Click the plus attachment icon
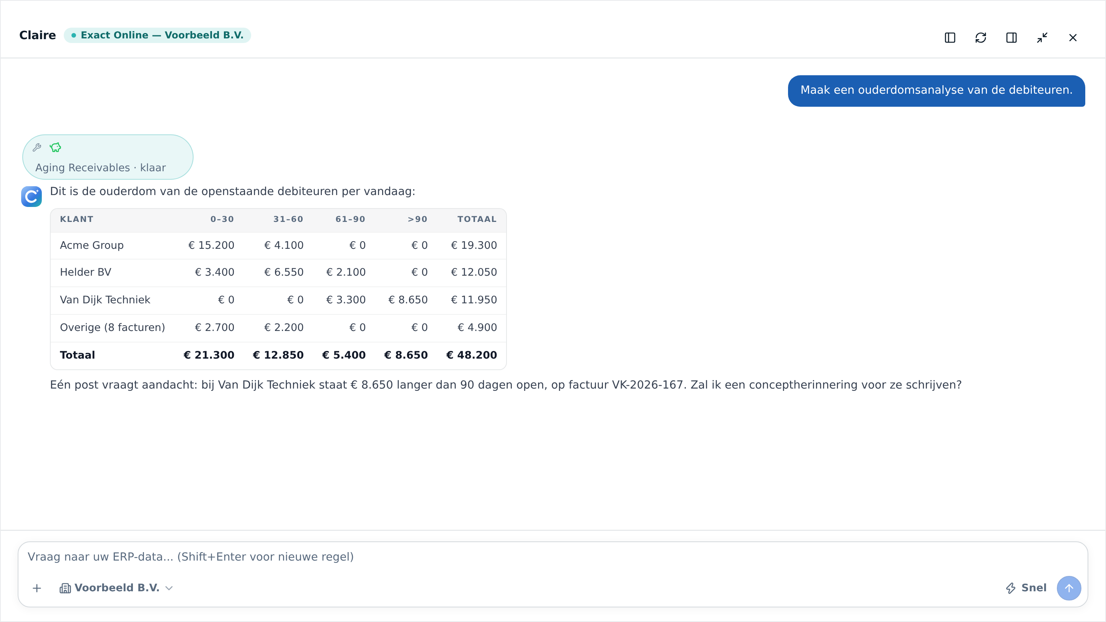This screenshot has height=622, width=1106. [x=37, y=588]
